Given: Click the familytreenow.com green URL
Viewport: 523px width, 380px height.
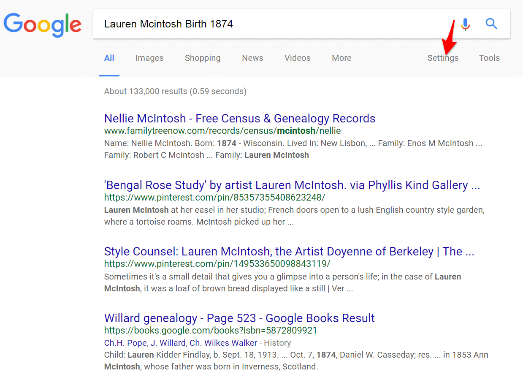Looking at the screenshot, I should coord(222,130).
